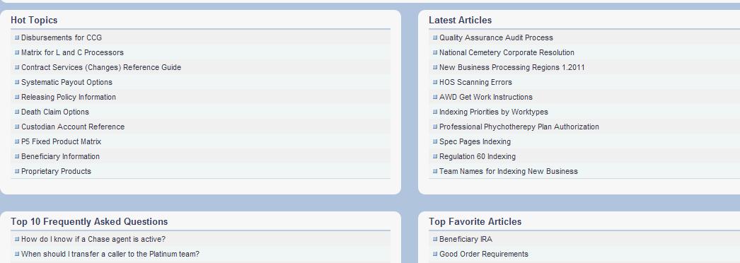Open the Regulation 60 Indexing article
Screen dimensions: 740x263
[x=478, y=156]
